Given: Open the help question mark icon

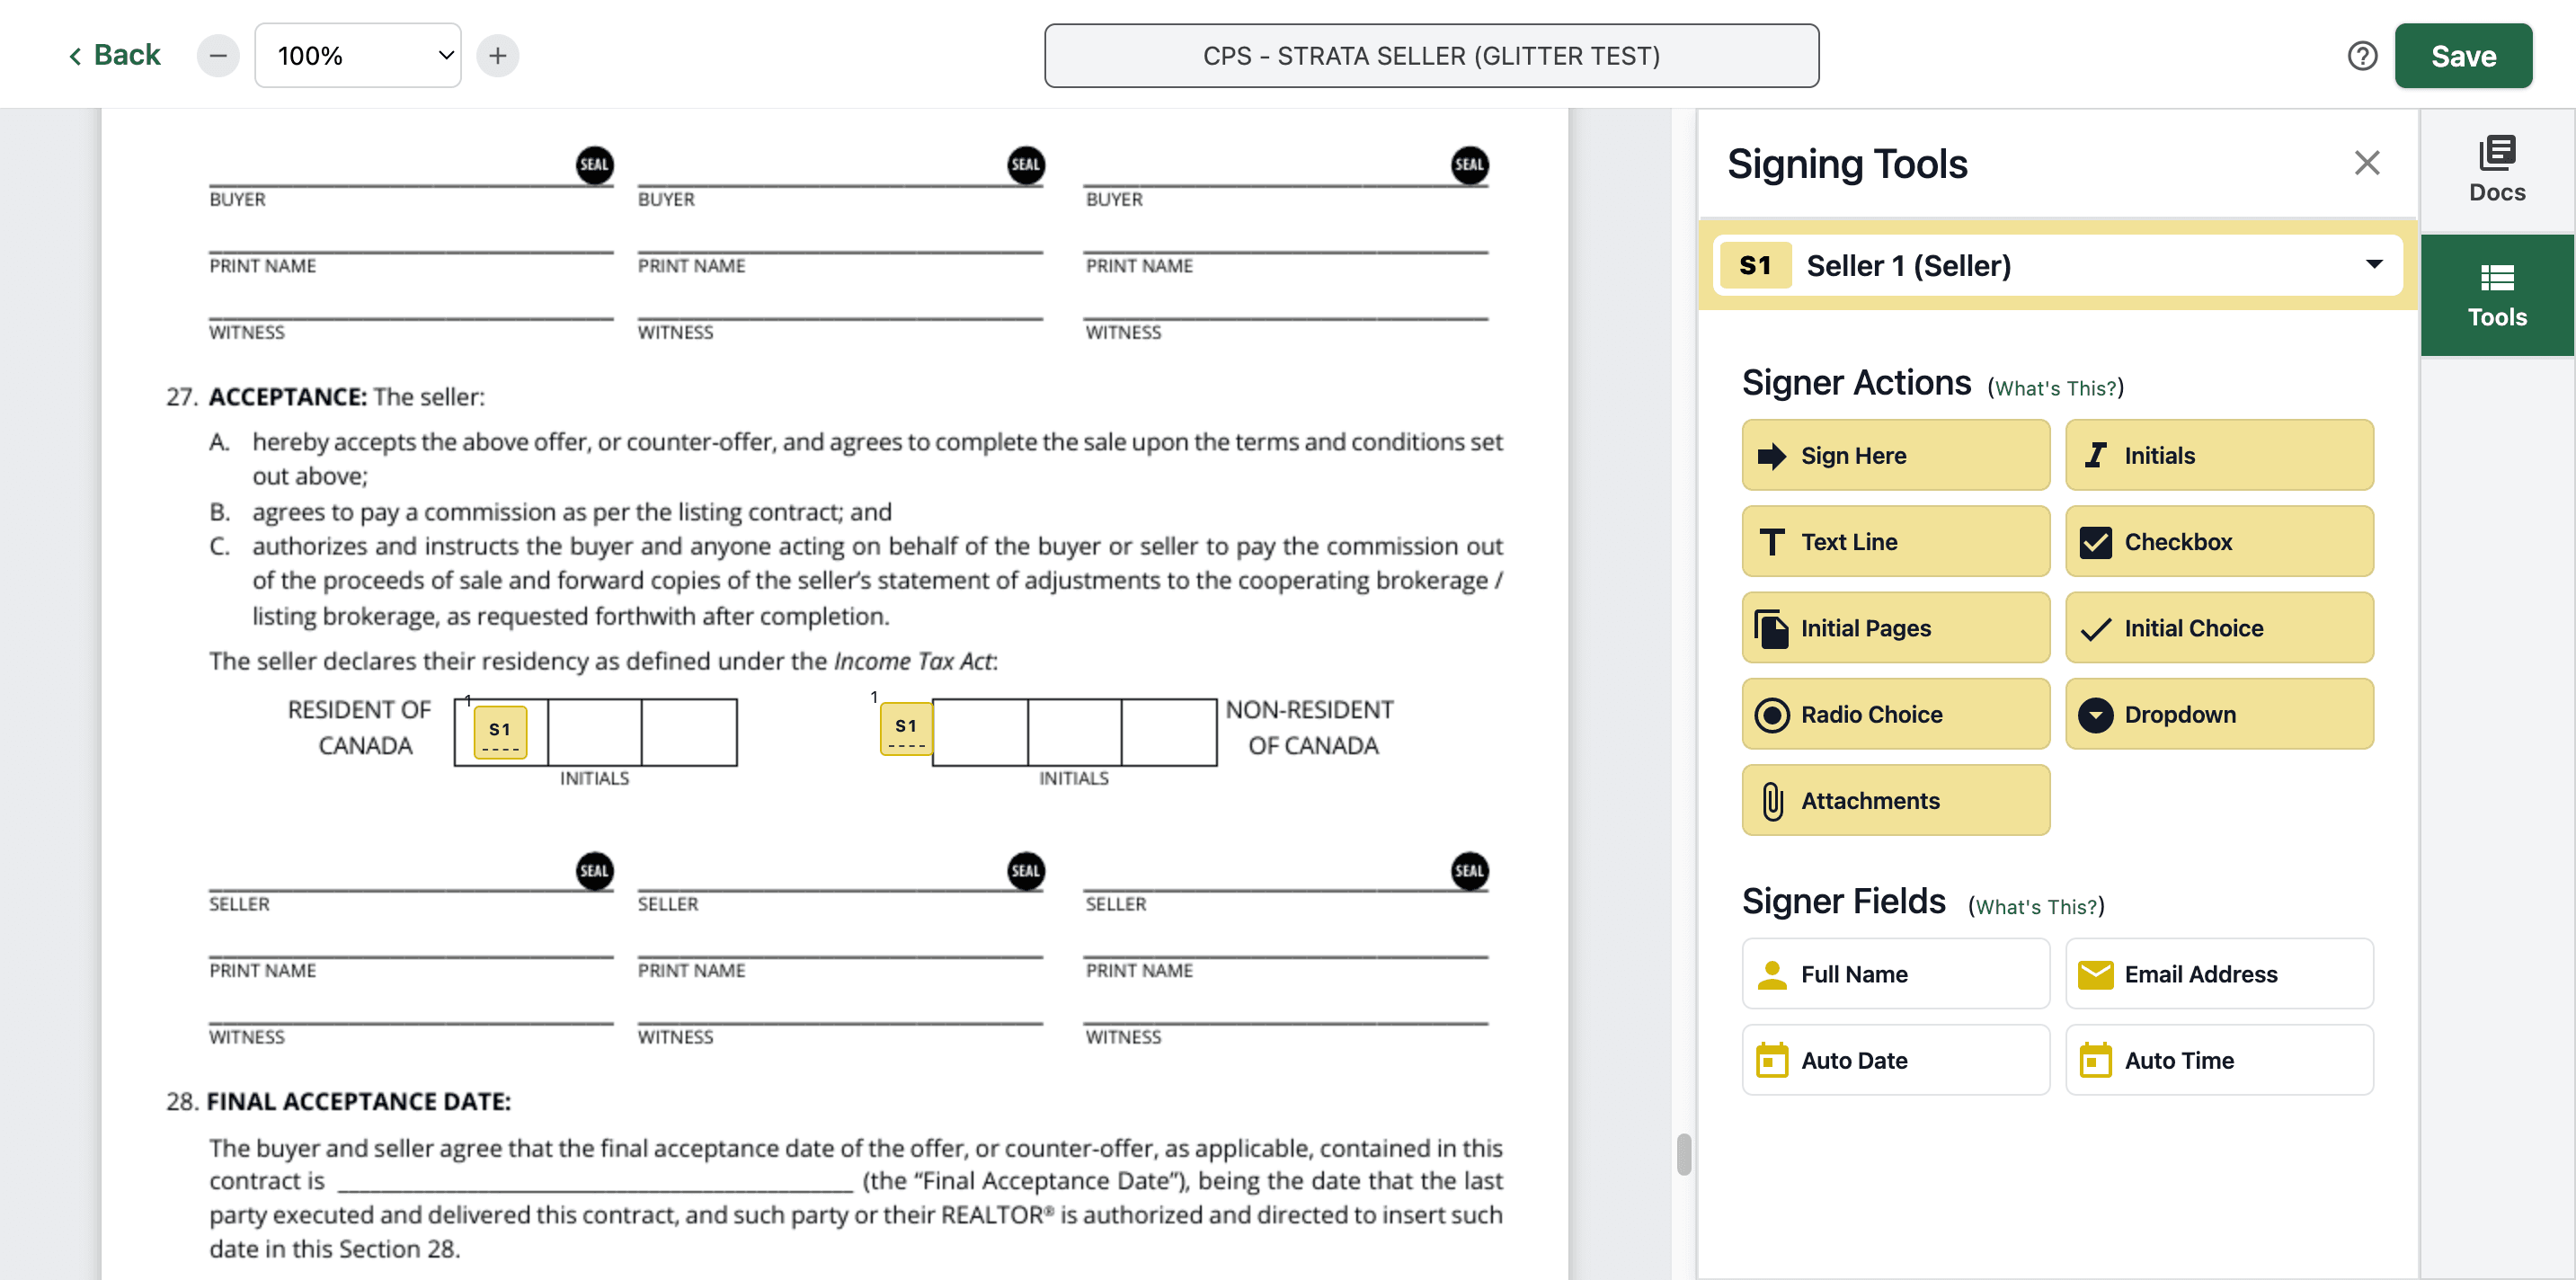Looking at the screenshot, I should 2362,56.
